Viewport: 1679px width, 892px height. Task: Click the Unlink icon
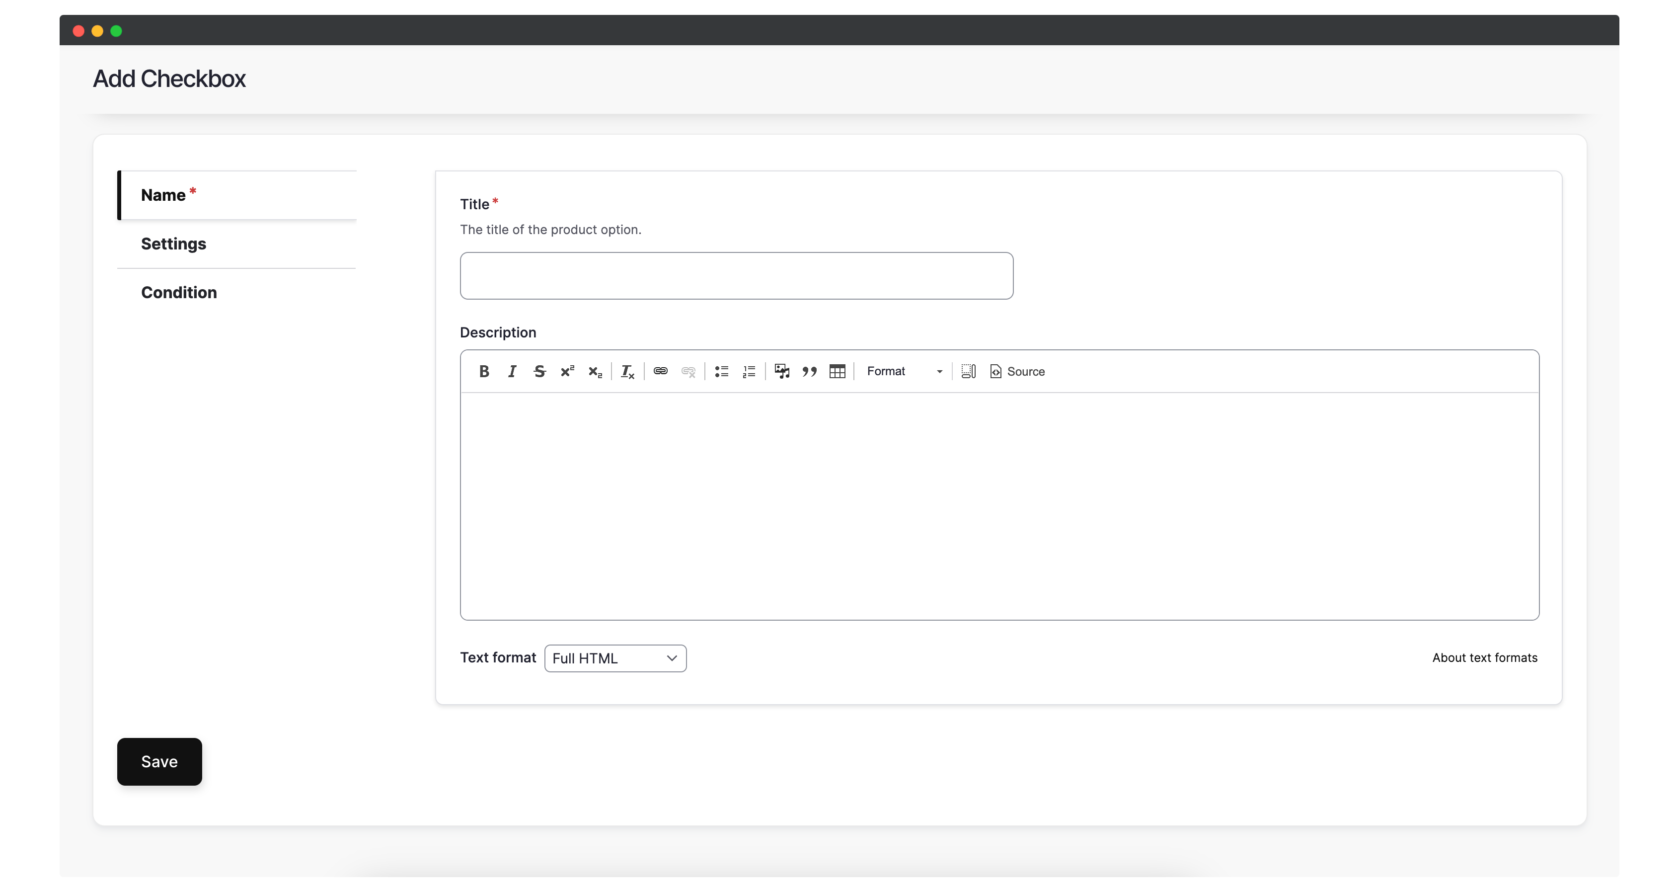point(688,371)
